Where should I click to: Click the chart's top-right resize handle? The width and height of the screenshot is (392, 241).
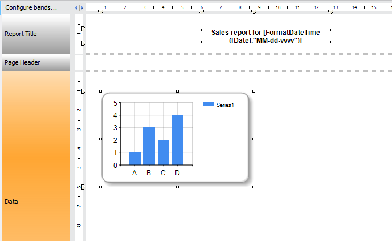click(x=254, y=91)
